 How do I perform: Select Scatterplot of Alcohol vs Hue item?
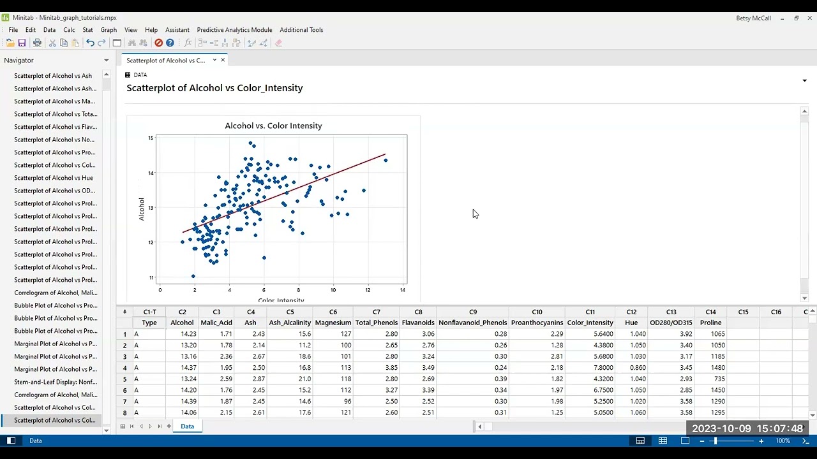(54, 178)
